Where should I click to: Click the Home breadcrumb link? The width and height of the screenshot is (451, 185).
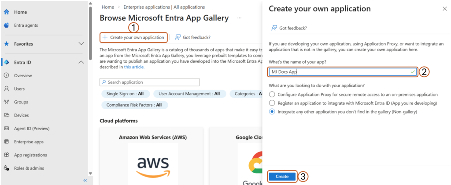click(108, 7)
